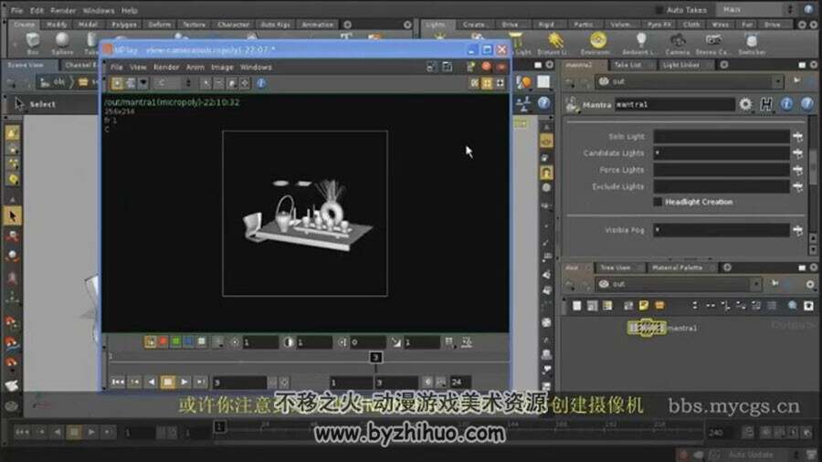Click the Select arrow tool in left toolbar
The height and width of the screenshot is (462, 822).
[x=13, y=215]
